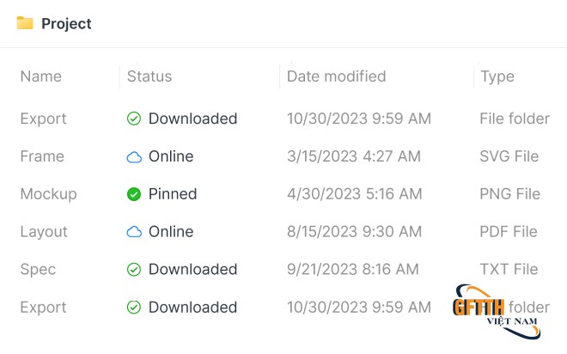The height and width of the screenshot is (354, 567).
Task: Click the 3/15/2023 4:27 AM date cell
Action: (354, 156)
